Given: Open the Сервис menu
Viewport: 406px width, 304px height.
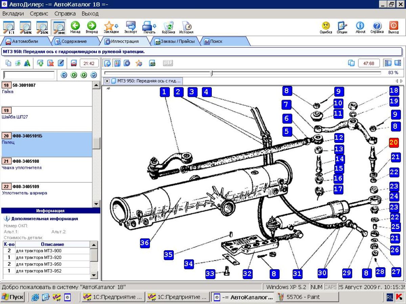Looking at the screenshot, I should pyautogui.click(x=39, y=14).
